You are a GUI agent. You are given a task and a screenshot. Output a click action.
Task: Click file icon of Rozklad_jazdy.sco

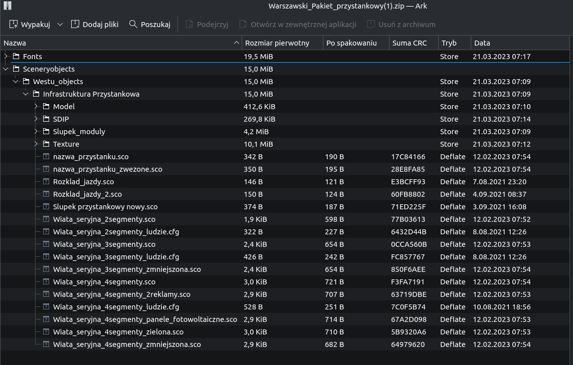[46, 181]
